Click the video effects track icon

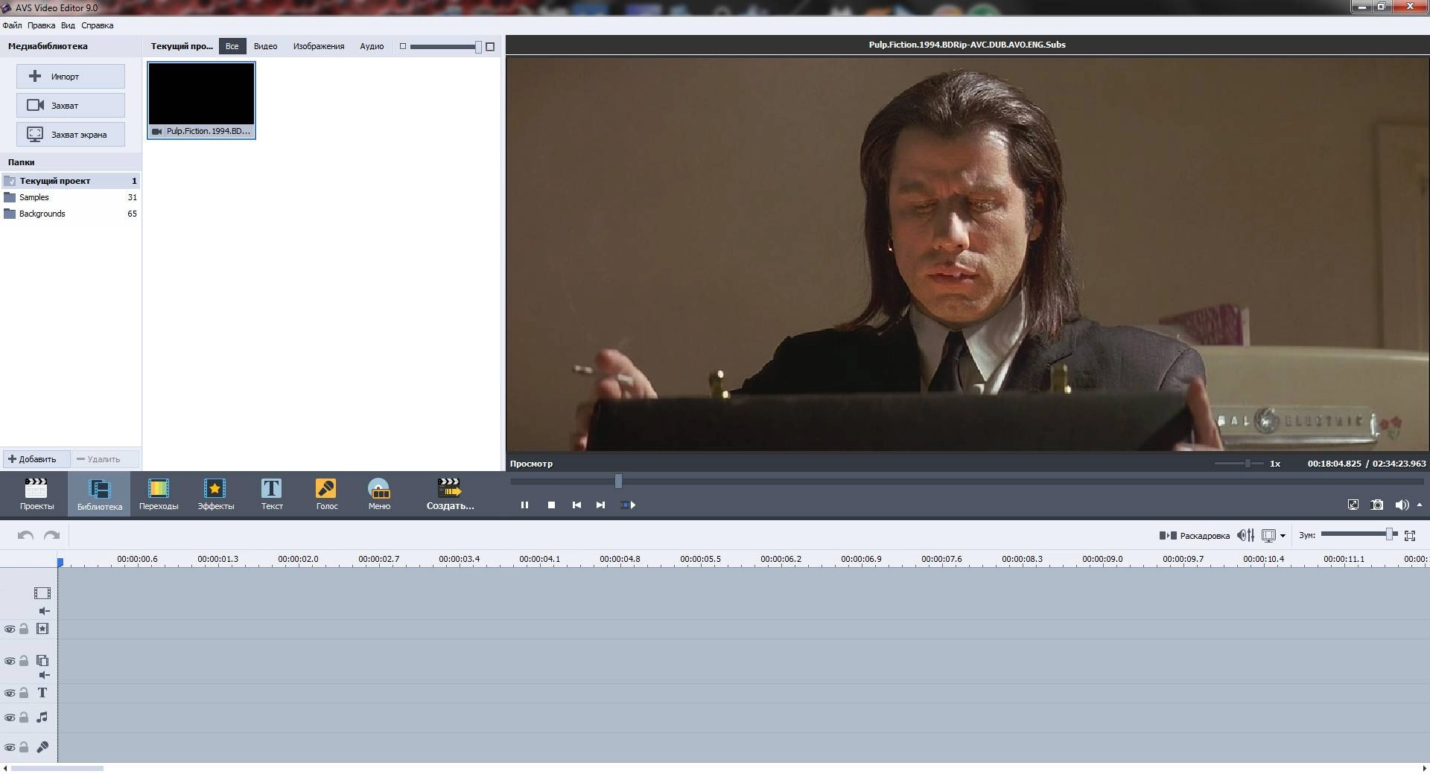[42, 629]
